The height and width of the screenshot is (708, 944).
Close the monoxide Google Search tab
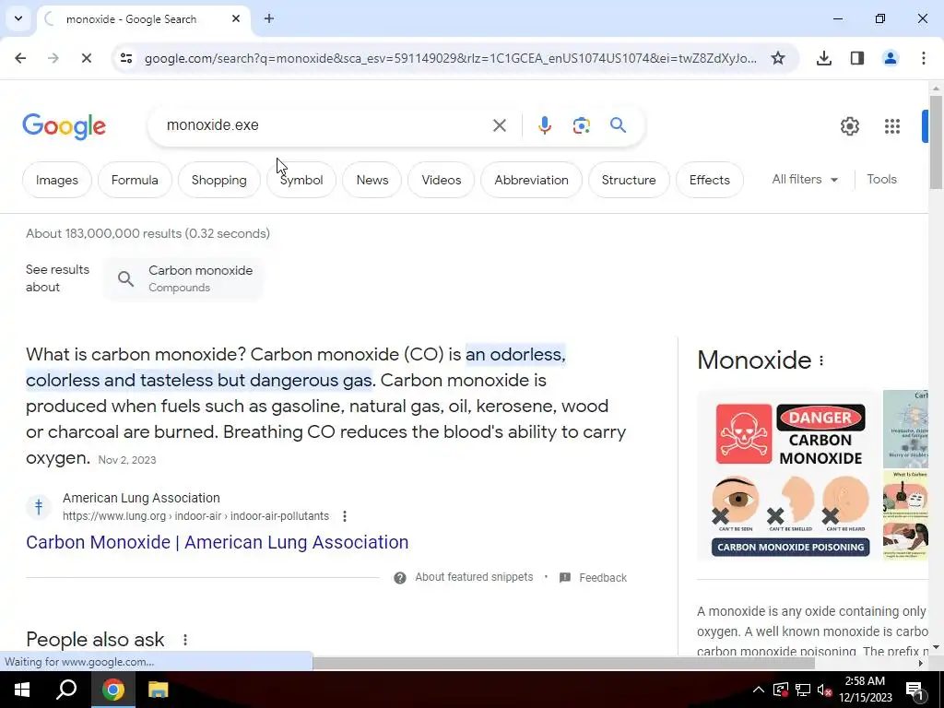[236, 18]
